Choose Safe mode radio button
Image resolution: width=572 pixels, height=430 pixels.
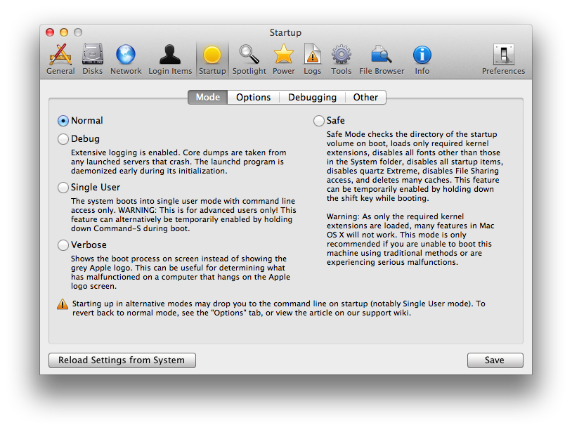[320, 121]
